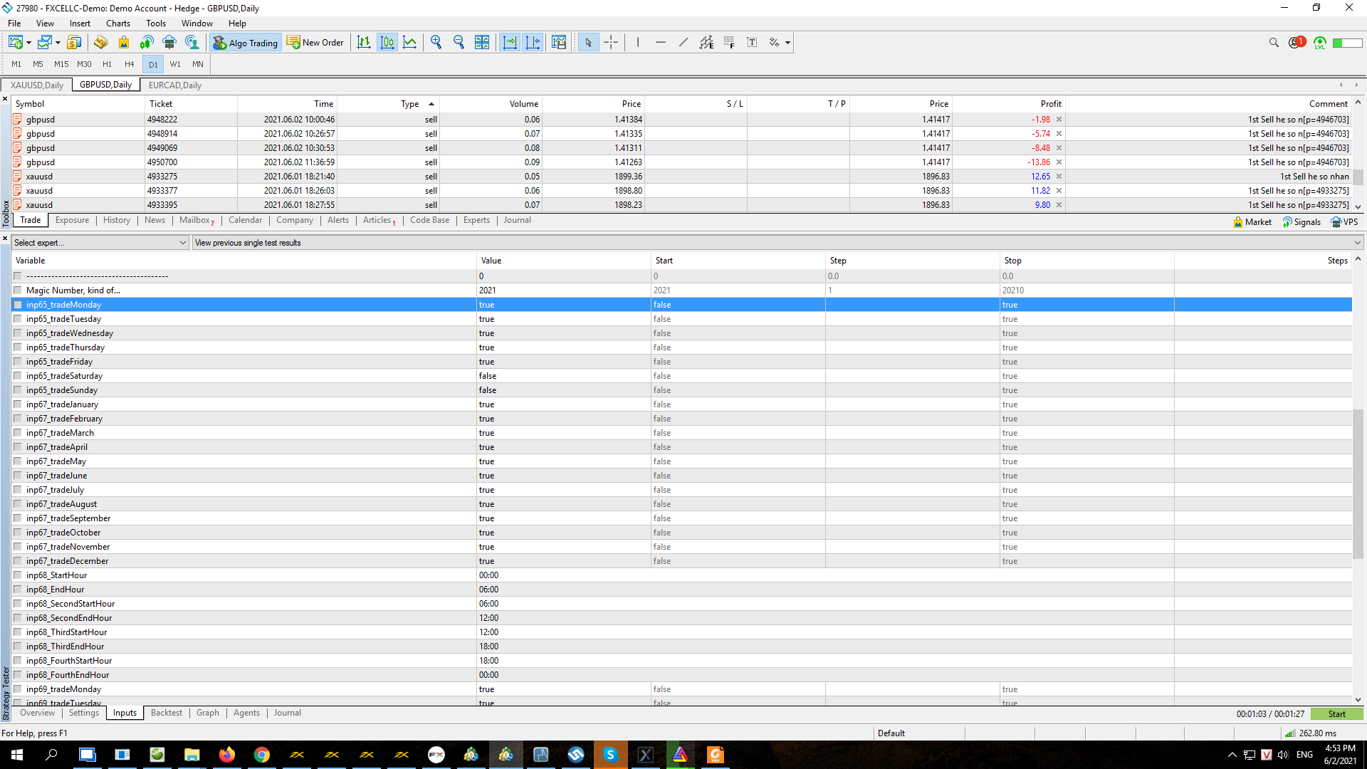Check the inp67_tradeJanuary checkbox

18,404
